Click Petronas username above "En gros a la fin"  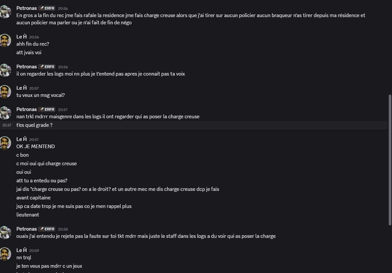point(27,8)
